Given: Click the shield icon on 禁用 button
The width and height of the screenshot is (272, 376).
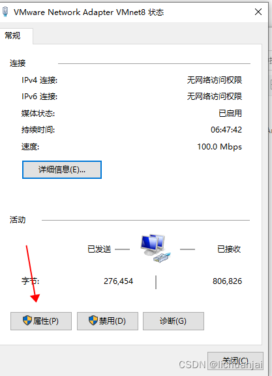Looking at the screenshot, I should tap(93, 321).
